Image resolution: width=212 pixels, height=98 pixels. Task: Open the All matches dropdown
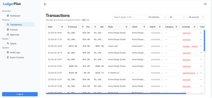click(x=157, y=17)
